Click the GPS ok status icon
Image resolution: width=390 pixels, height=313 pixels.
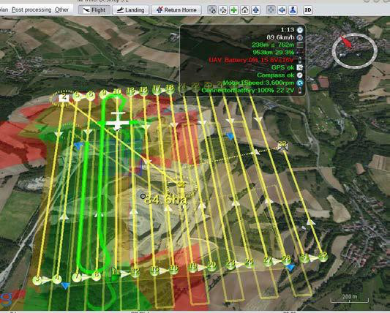[x=300, y=67]
